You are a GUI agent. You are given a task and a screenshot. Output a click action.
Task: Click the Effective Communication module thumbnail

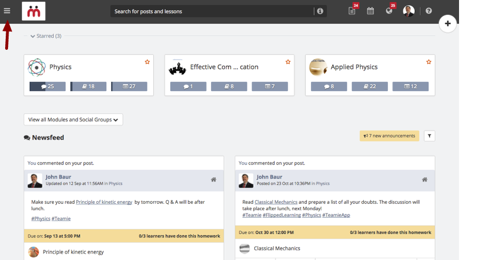177,67
